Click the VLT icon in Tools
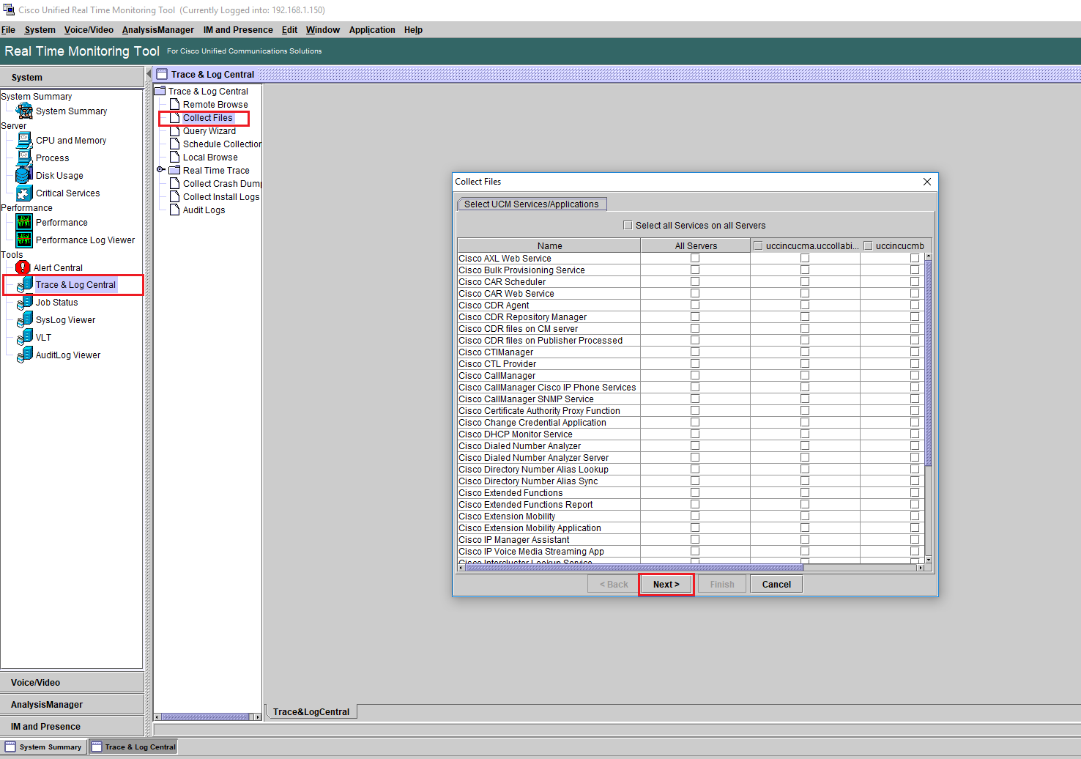Viewport: 1081px width, 759px height. coord(24,337)
